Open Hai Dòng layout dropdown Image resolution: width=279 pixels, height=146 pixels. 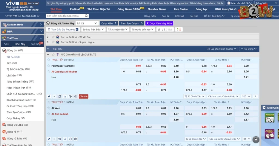point(248,49)
